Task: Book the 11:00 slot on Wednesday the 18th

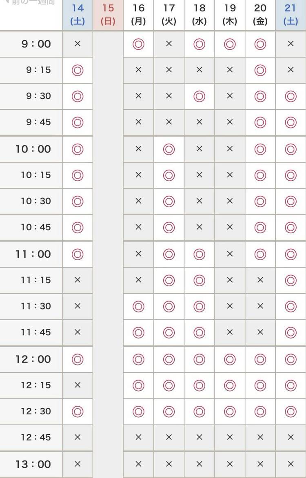Action: click(x=199, y=254)
